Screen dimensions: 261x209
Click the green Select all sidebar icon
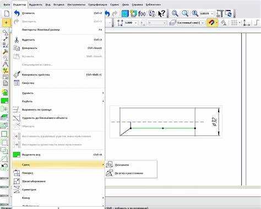(x=4, y=101)
